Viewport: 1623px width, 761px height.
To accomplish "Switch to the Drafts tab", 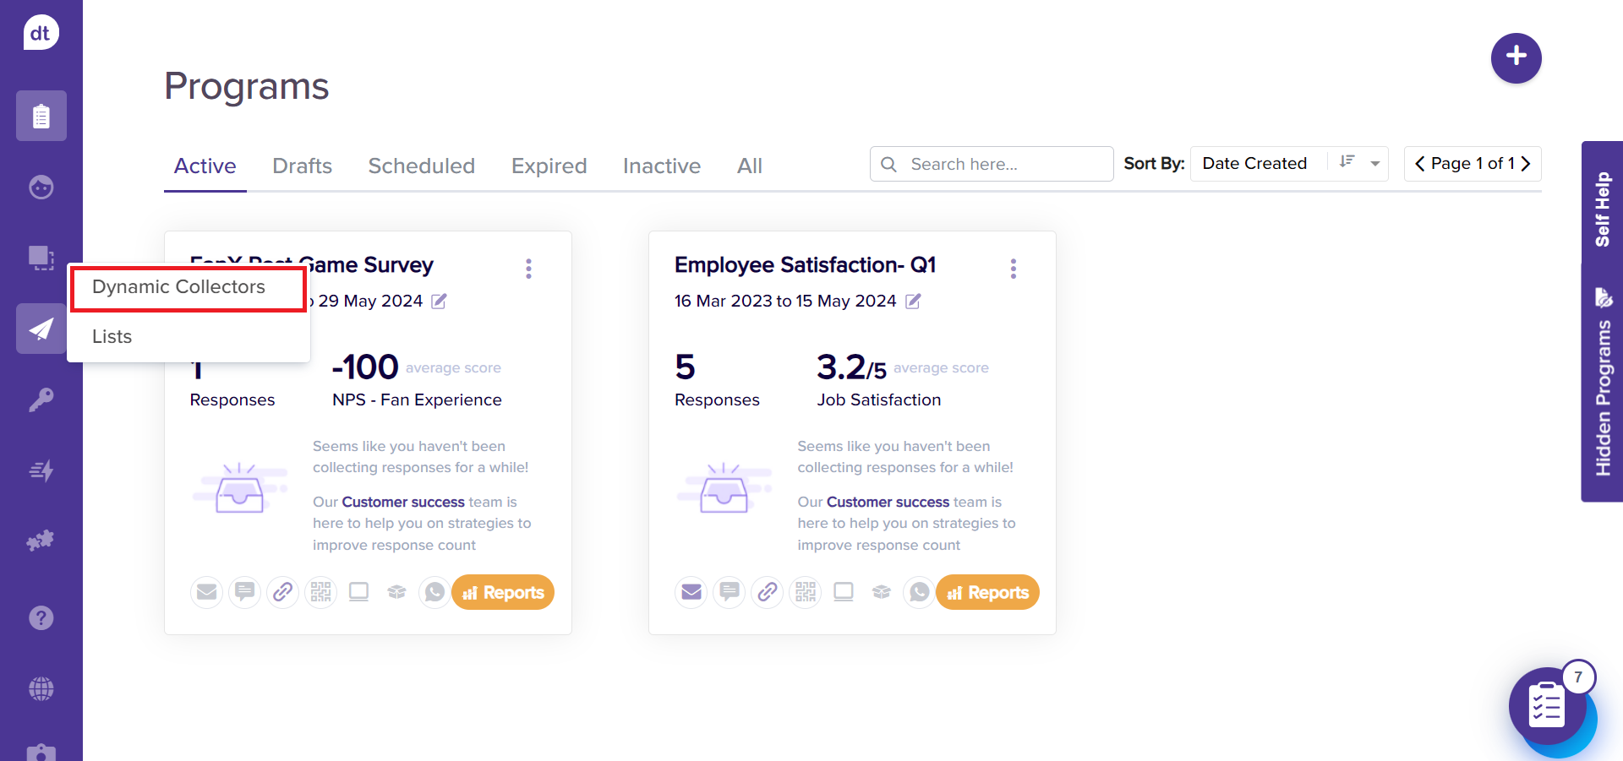I will pos(302,166).
